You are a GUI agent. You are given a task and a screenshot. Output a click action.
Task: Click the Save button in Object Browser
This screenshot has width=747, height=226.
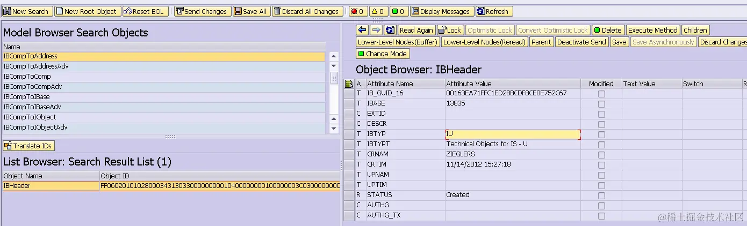pos(619,42)
